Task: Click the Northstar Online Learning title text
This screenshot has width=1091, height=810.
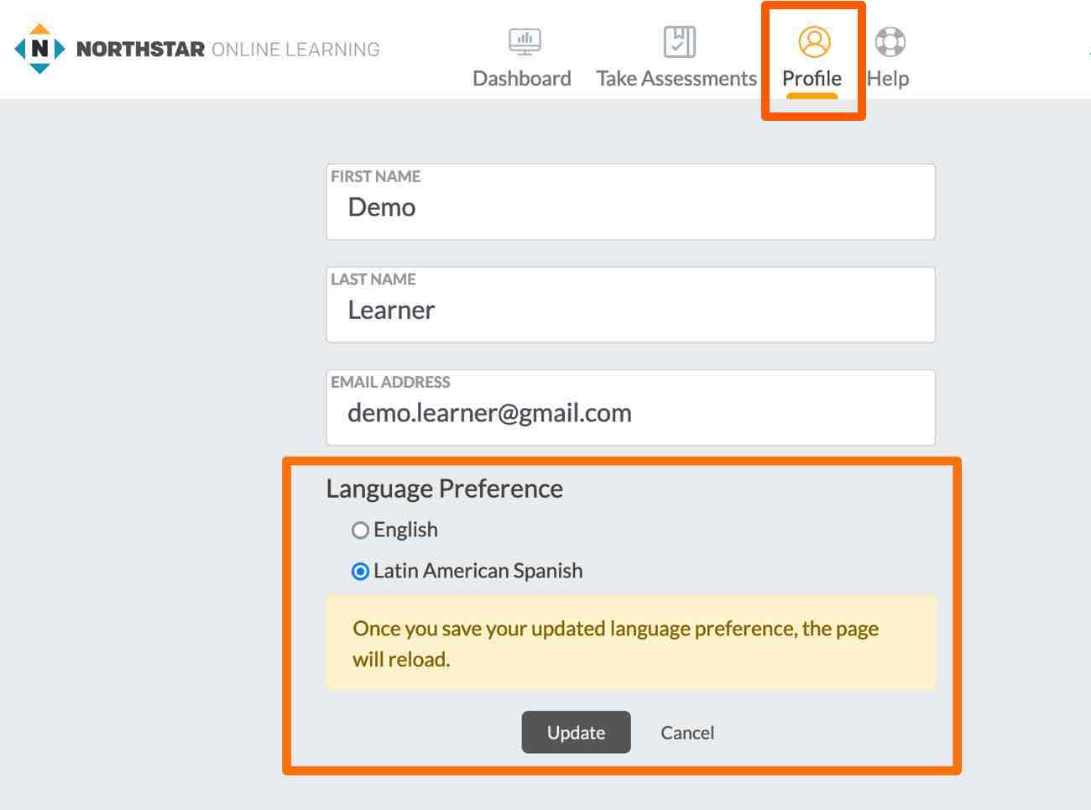Action: [x=228, y=50]
